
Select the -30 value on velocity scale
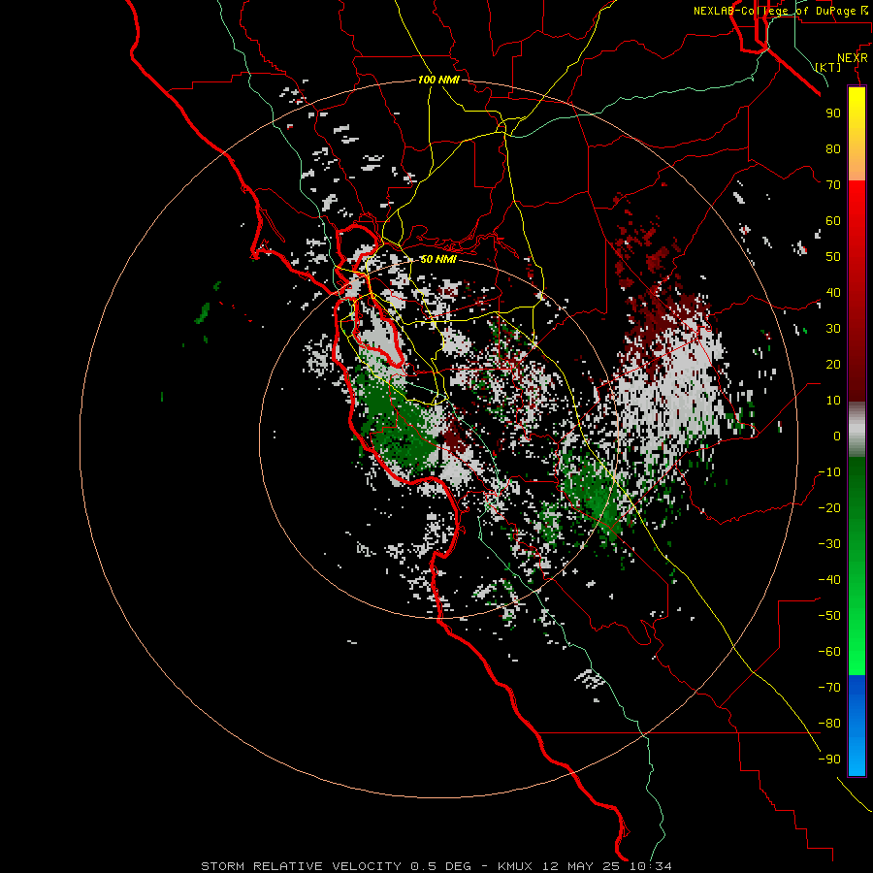click(x=829, y=544)
